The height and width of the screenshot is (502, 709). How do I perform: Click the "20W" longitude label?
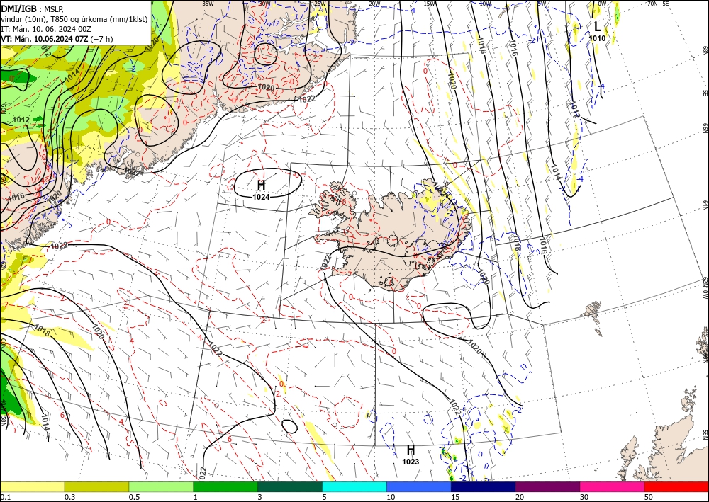point(374,4)
